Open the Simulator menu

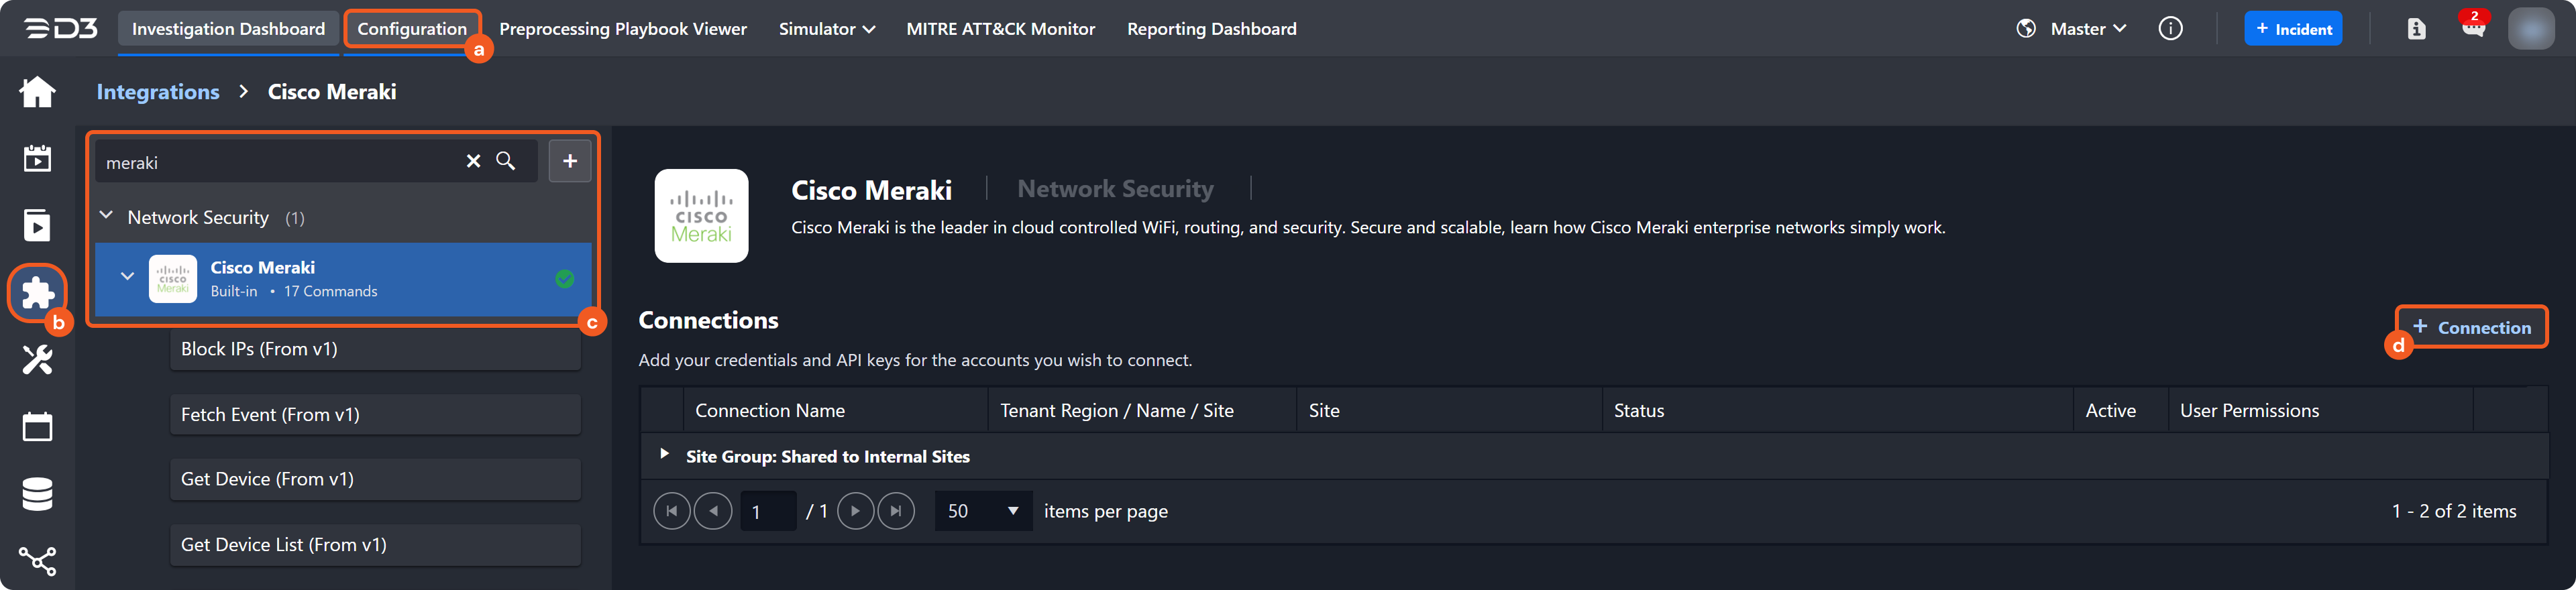(x=826, y=29)
